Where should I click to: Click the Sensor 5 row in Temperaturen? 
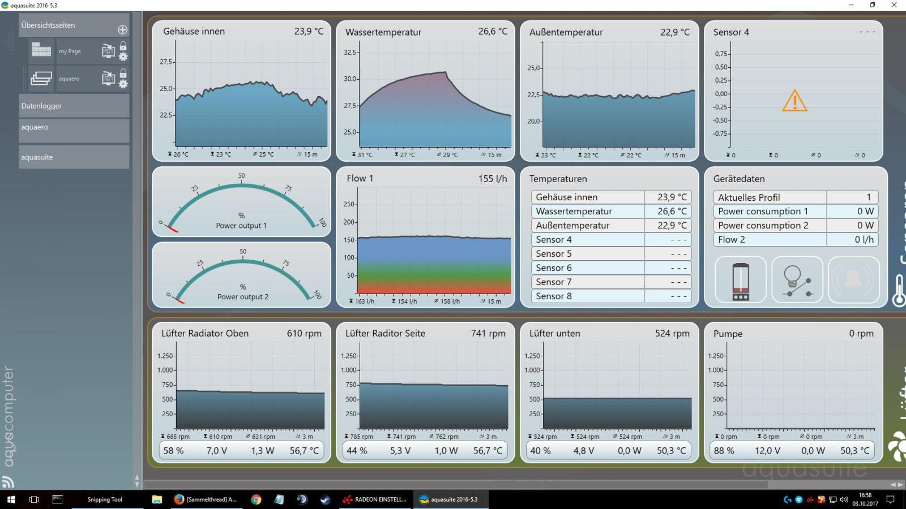click(x=612, y=253)
